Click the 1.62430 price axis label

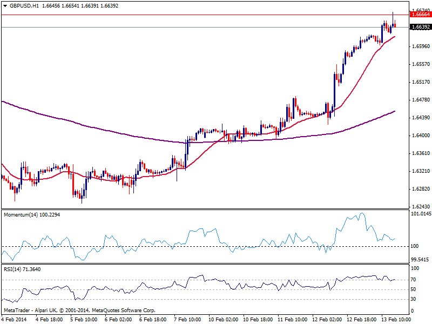pyautogui.click(x=421, y=207)
